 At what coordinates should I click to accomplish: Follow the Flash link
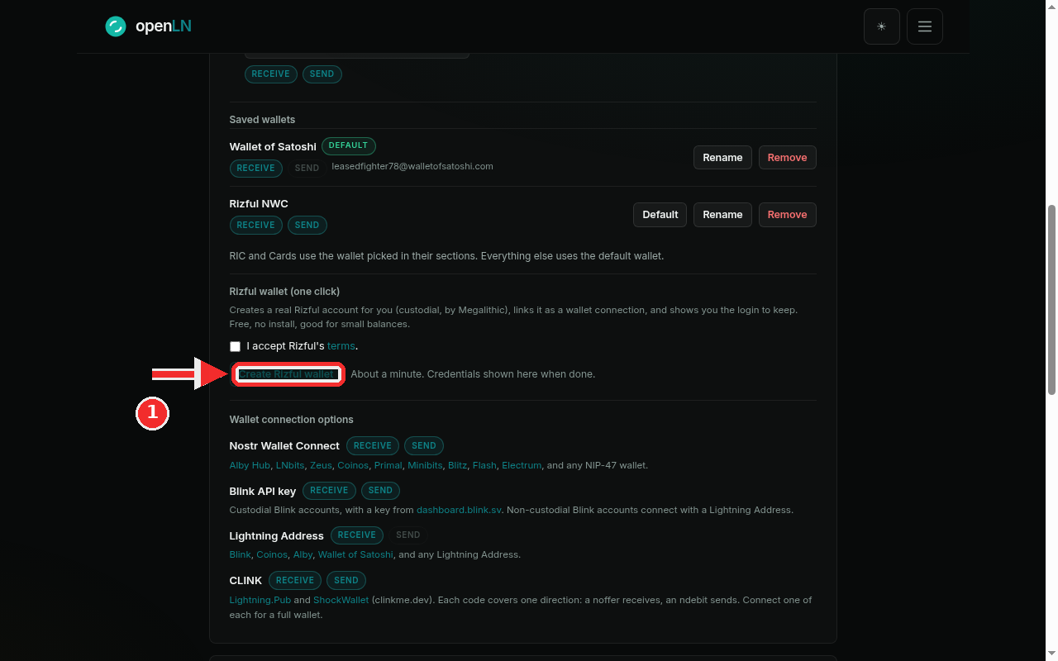click(x=484, y=465)
